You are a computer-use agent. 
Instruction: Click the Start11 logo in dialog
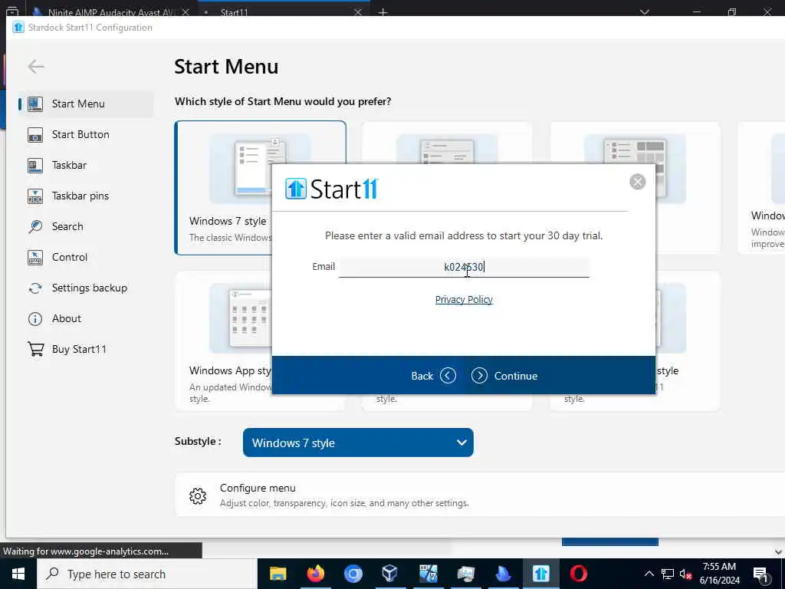point(331,189)
